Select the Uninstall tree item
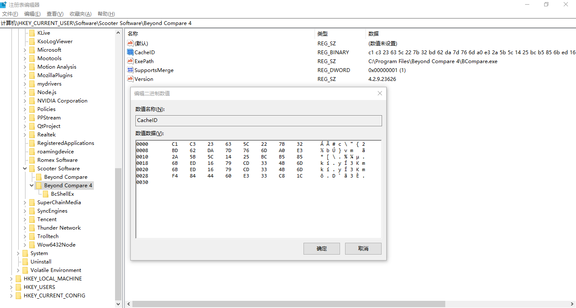The width and height of the screenshot is (576, 308). [41, 262]
